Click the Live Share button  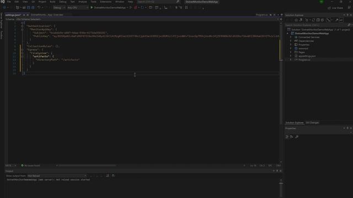coord(335,8)
